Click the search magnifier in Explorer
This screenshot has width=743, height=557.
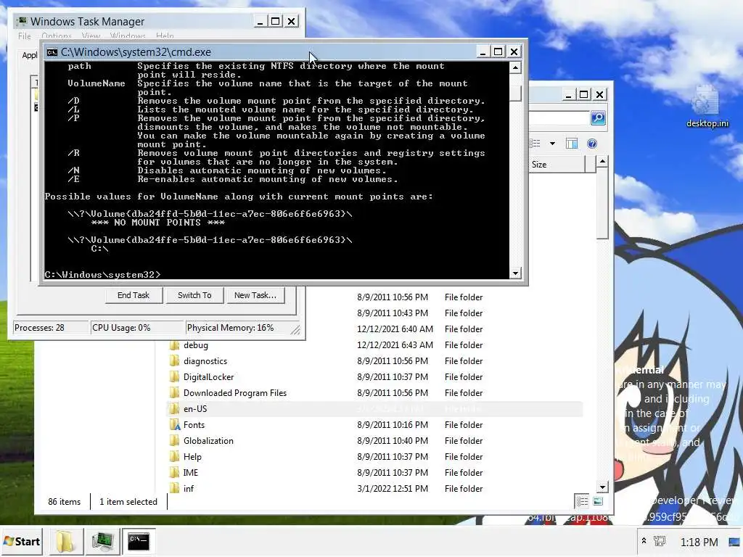point(598,117)
